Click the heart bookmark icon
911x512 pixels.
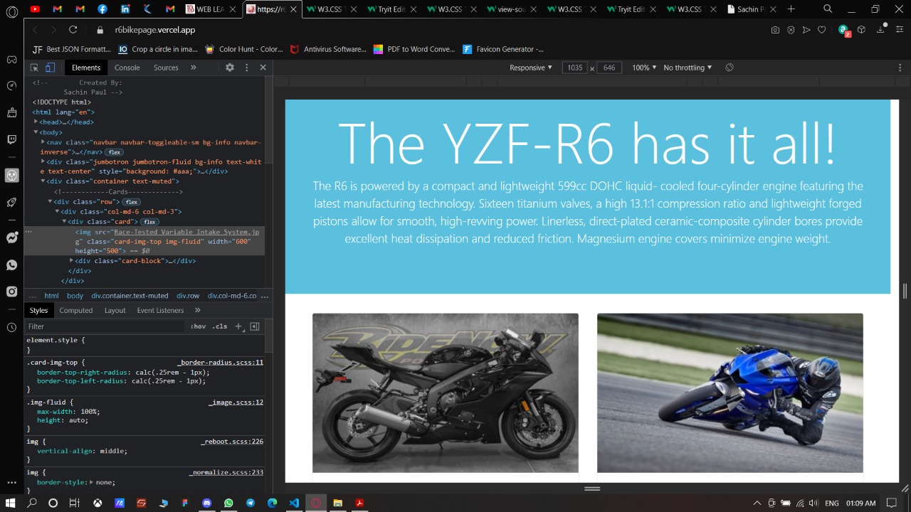[821, 30]
